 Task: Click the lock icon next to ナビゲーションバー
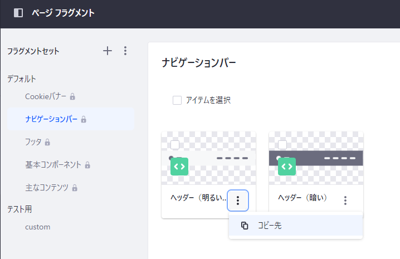point(84,119)
